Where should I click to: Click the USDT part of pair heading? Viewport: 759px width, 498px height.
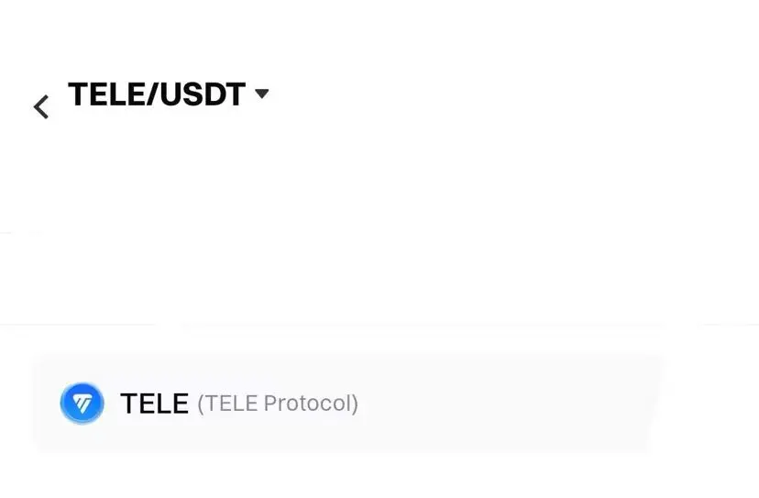point(203,94)
